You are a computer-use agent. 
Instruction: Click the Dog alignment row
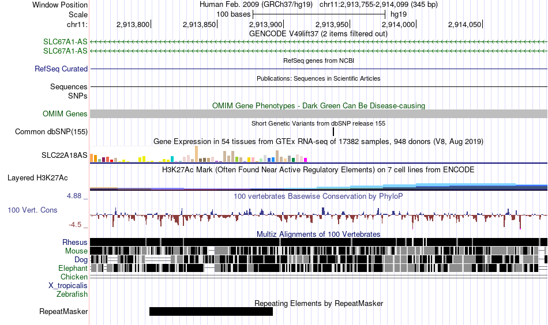click(319, 259)
